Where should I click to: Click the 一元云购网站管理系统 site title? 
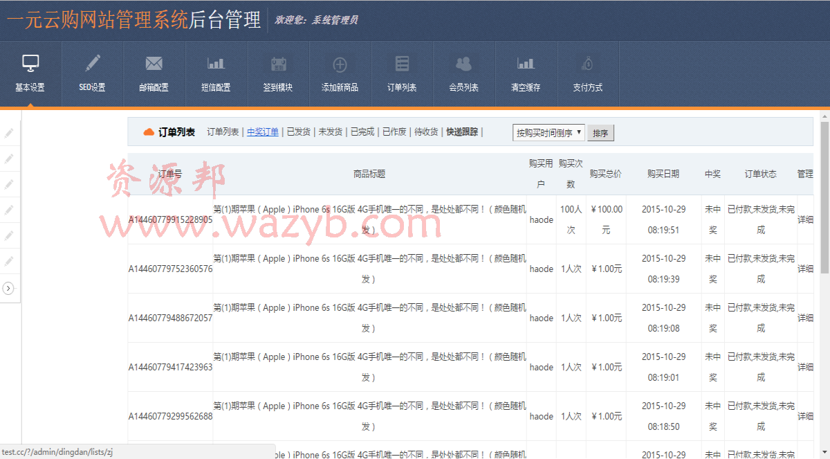pyautogui.click(x=98, y=19)
